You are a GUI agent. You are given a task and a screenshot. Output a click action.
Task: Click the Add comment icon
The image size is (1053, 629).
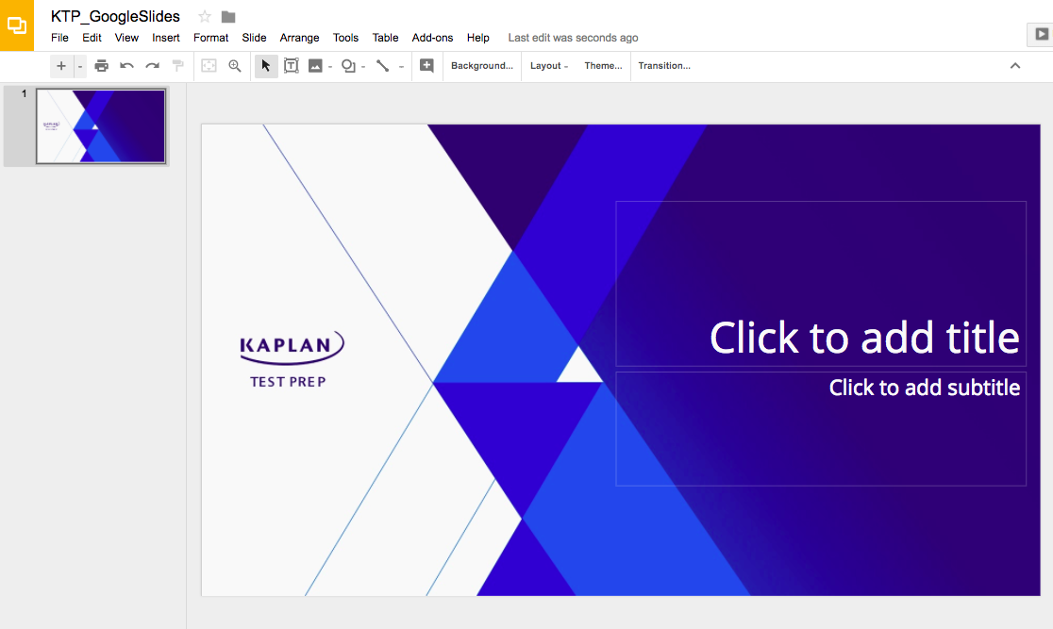426,66
